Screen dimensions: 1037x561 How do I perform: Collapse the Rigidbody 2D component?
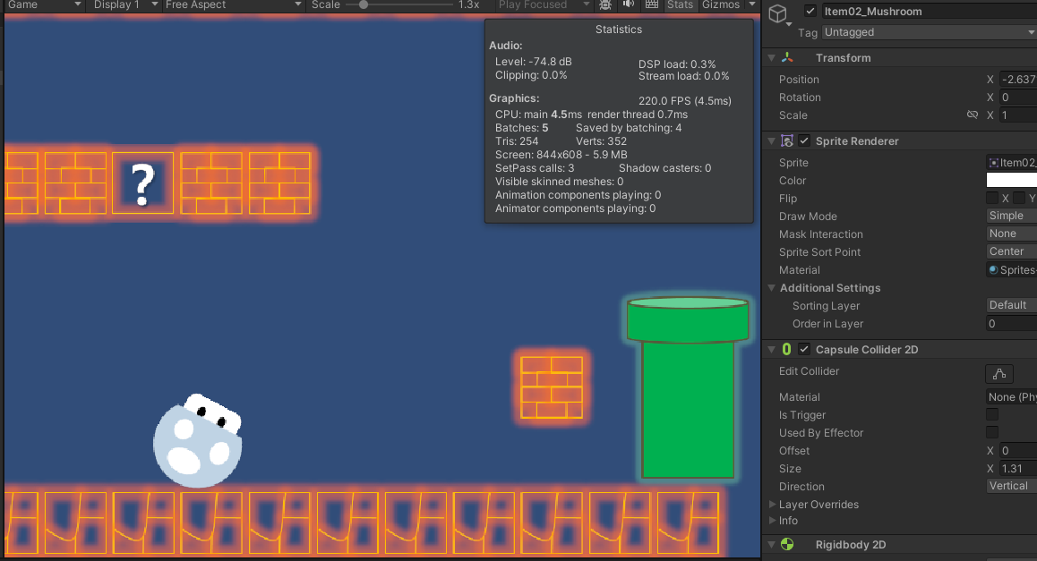pos(771,545)
